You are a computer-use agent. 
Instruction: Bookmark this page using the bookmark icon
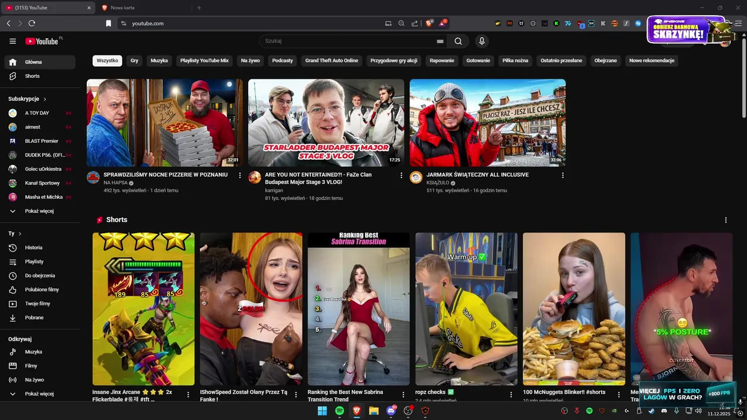tap(109, 23)
